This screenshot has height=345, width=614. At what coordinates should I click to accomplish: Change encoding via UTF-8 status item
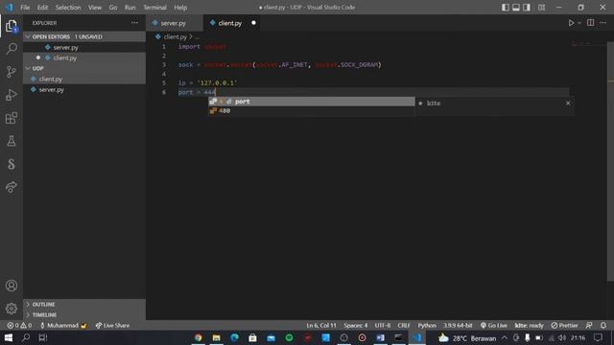point(383,326)
